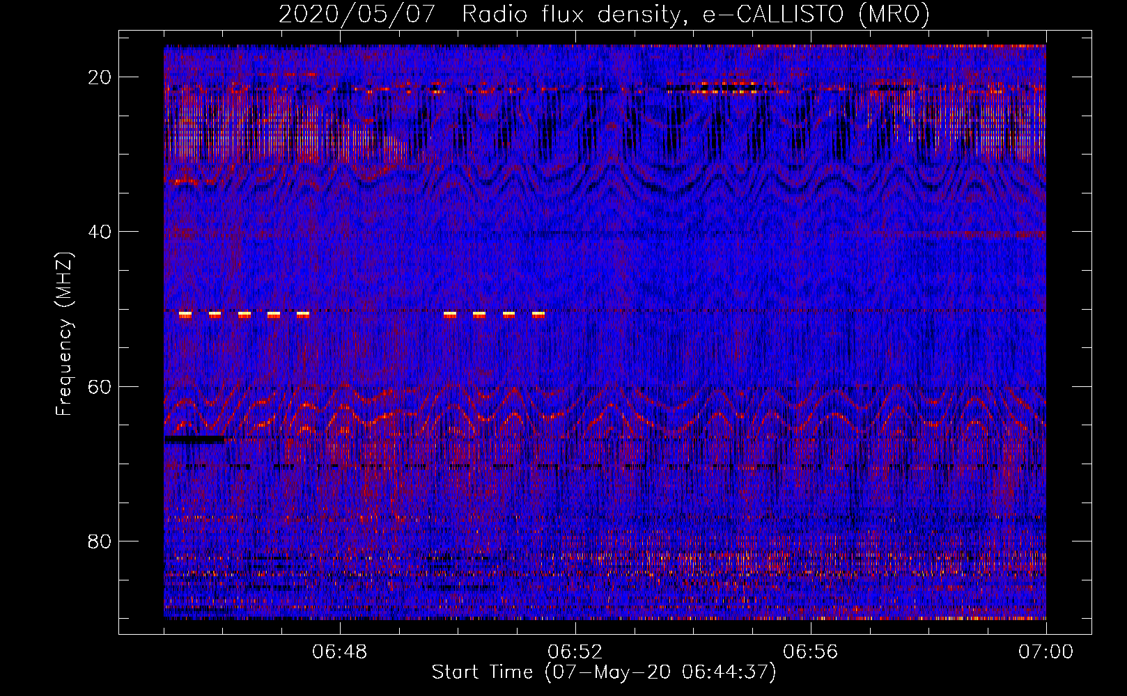The height and width of the screenshot is (696, 1127).
Task: Click the '06:52' time tick label
Action: [x=575, y=652]
